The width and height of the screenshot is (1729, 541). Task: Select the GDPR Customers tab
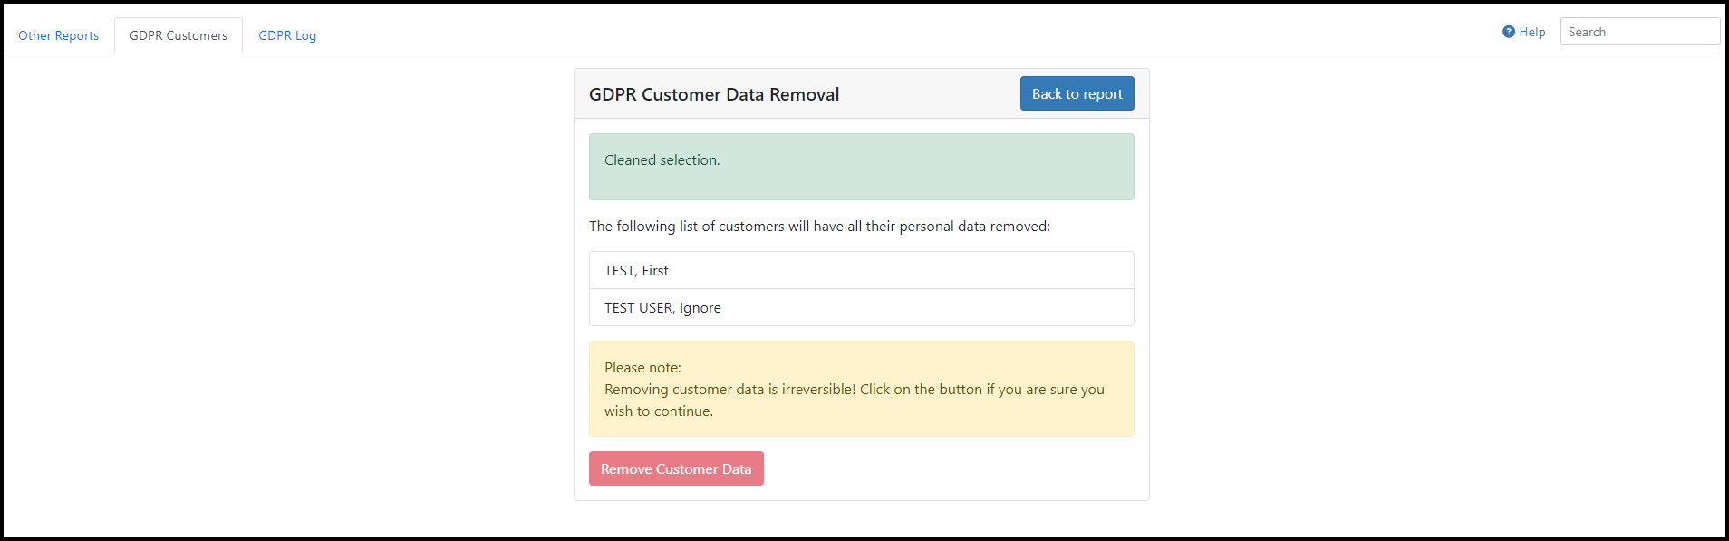[179, 35]
